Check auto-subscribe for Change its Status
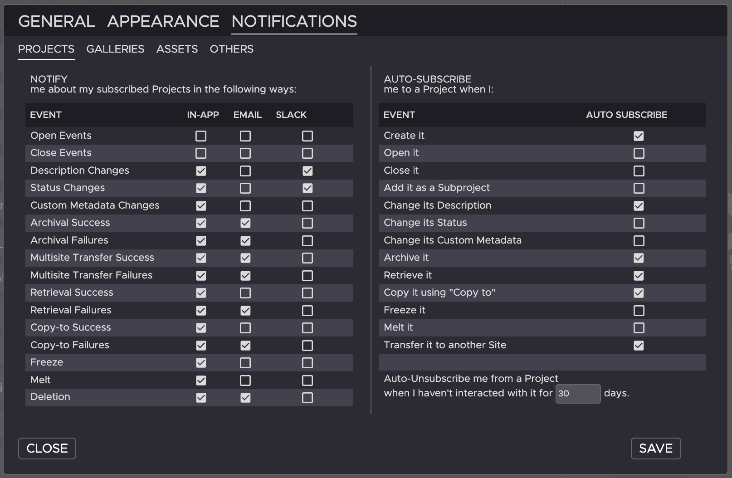Viewport: 732px width, 478px height. pos(639,223)
